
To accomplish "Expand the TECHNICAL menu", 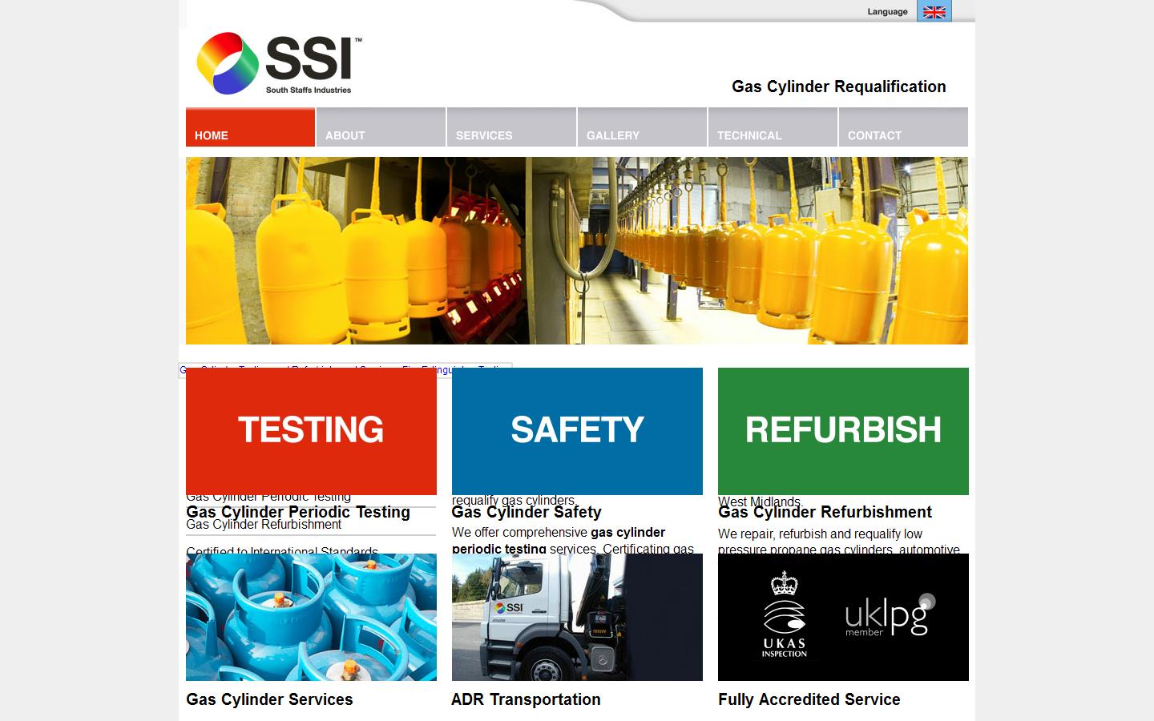I will tap(749, 135).
